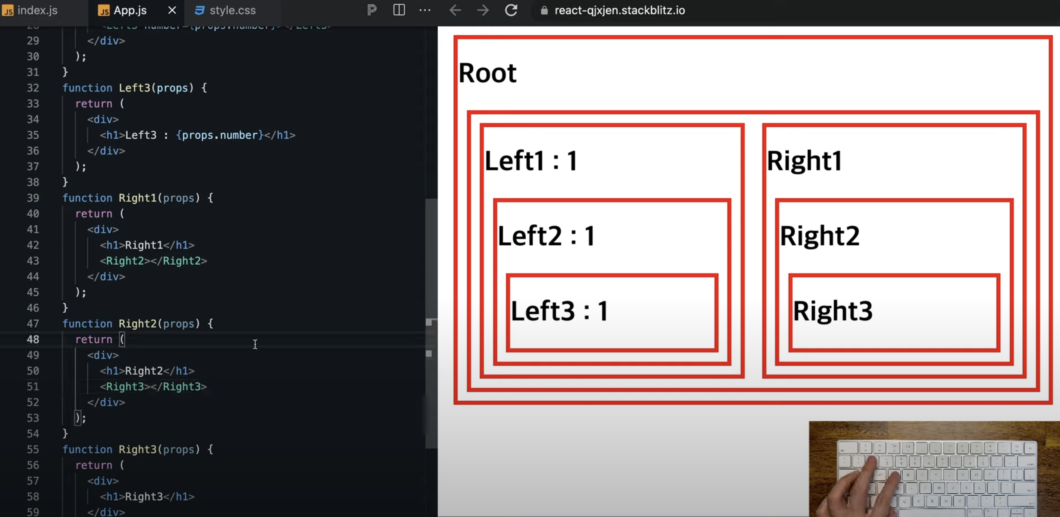The height and width of the screenshot is (517, 1060).
Task: Click the Left3 : 1 heading in preview
Action: (x=560, y=311)
